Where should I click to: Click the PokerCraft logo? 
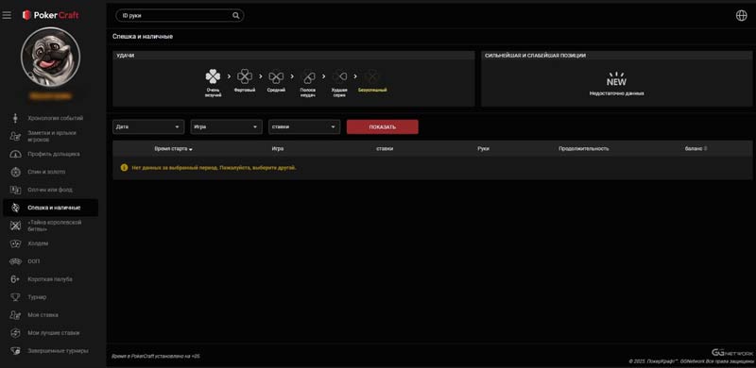51,15
